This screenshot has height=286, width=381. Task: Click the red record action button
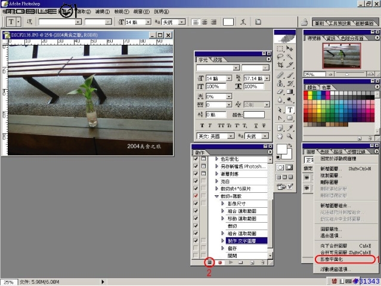[x=220, y=263]
